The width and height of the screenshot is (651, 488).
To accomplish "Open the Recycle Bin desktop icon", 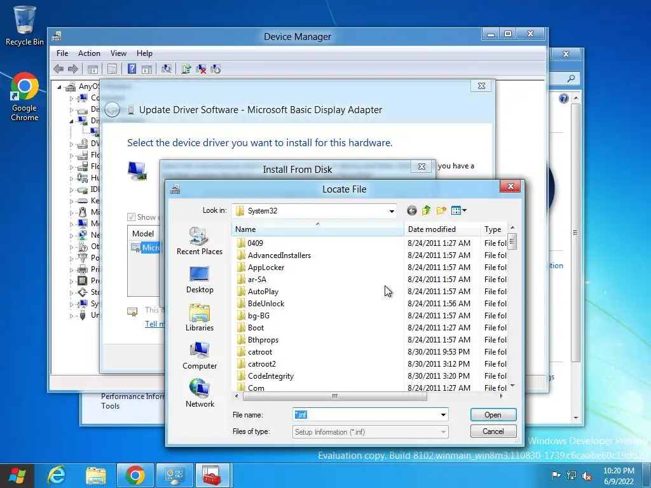I will pyautogui.click(x=25, y=25).
